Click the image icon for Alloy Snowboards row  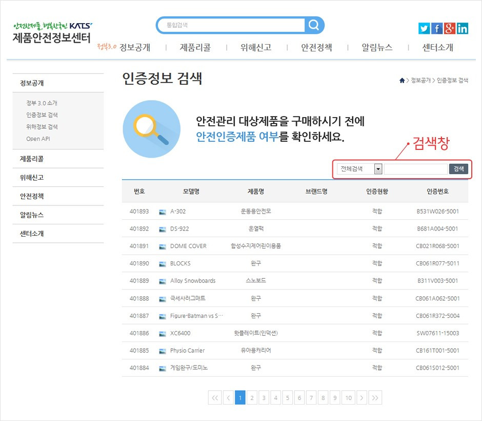click(x=163, y=281)
